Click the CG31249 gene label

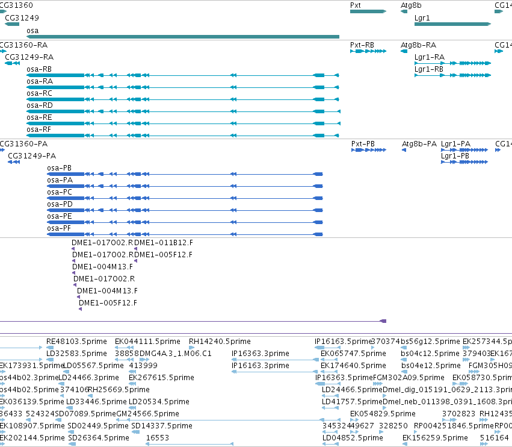[22, 17]
